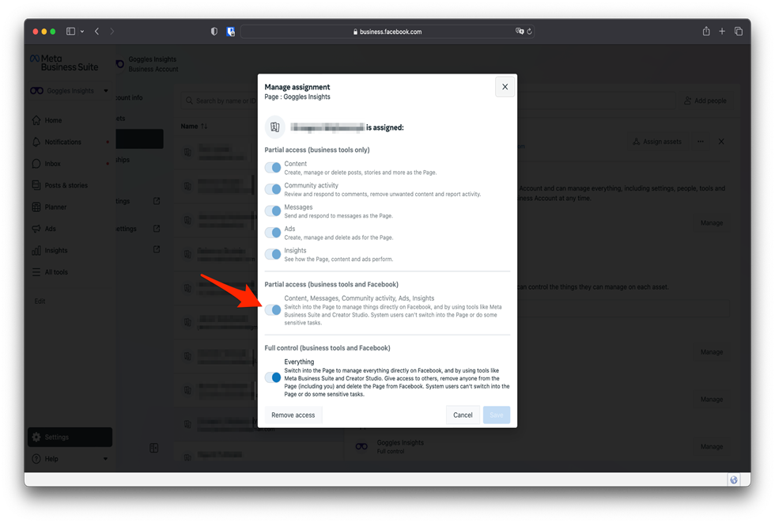Click the browser address bar
This screenshot has width=775, height=523.
[x=387, y=32]
